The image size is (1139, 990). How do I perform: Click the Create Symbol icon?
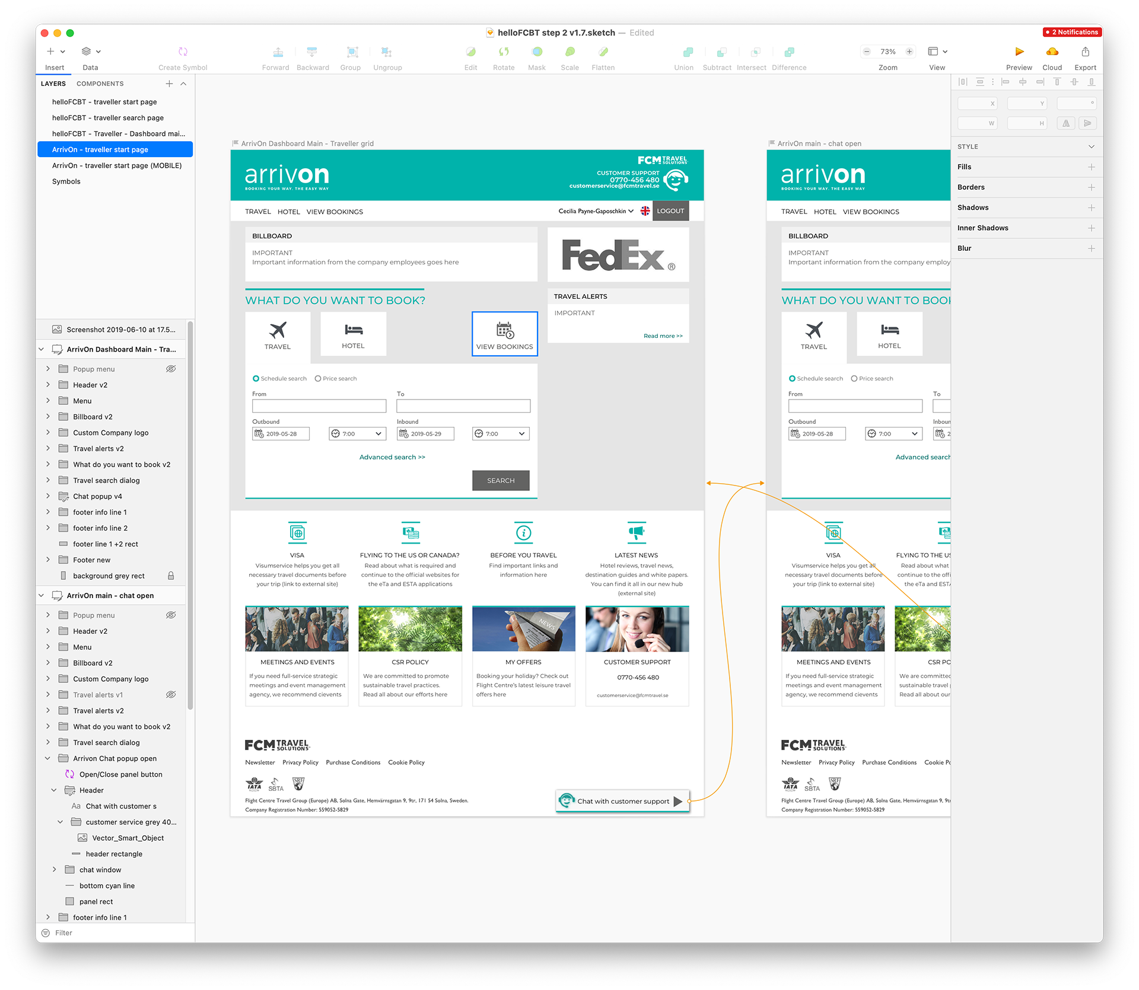click(x=183, y=52)
